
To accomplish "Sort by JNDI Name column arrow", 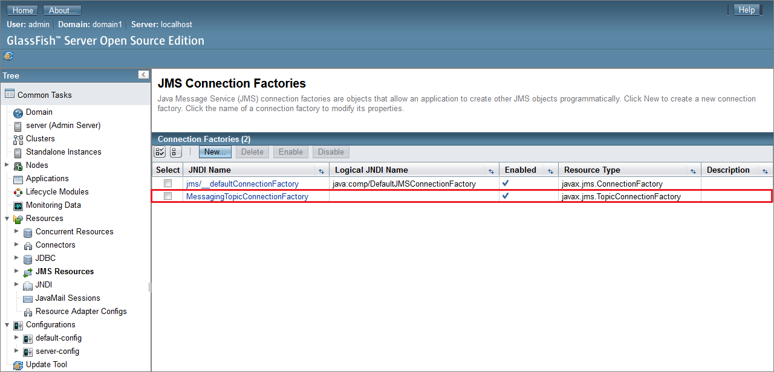I will click(322, 171).
